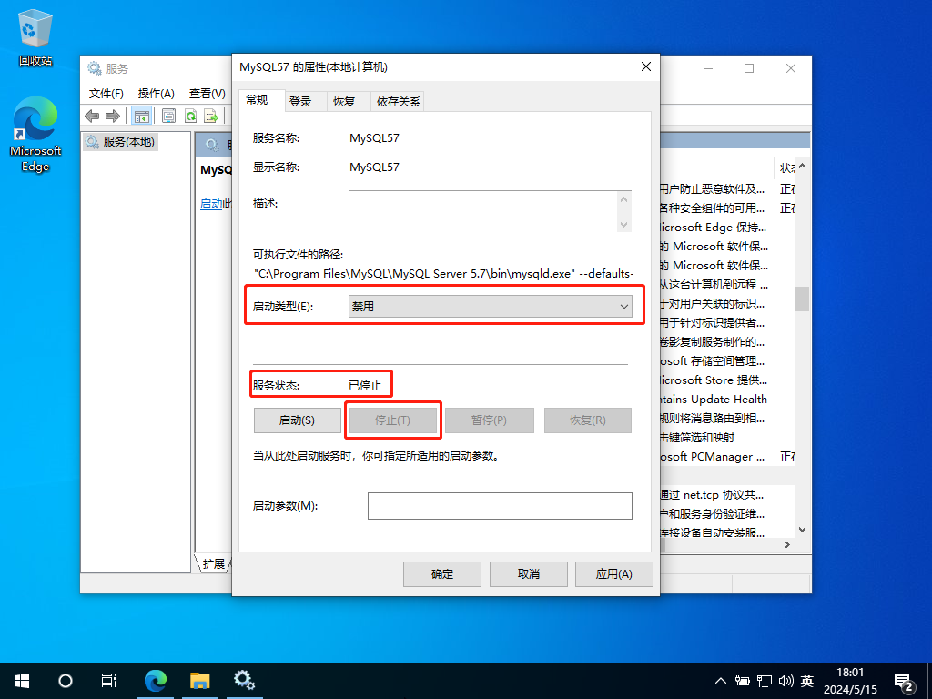Click the taskbar clock showing 18:01

tap(850, 681)
